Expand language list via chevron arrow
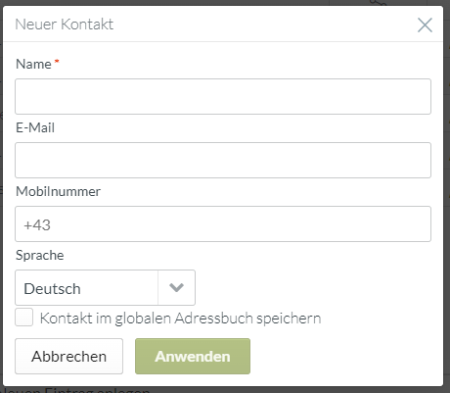Screen dimensions: 450x393 pos(176,287)
